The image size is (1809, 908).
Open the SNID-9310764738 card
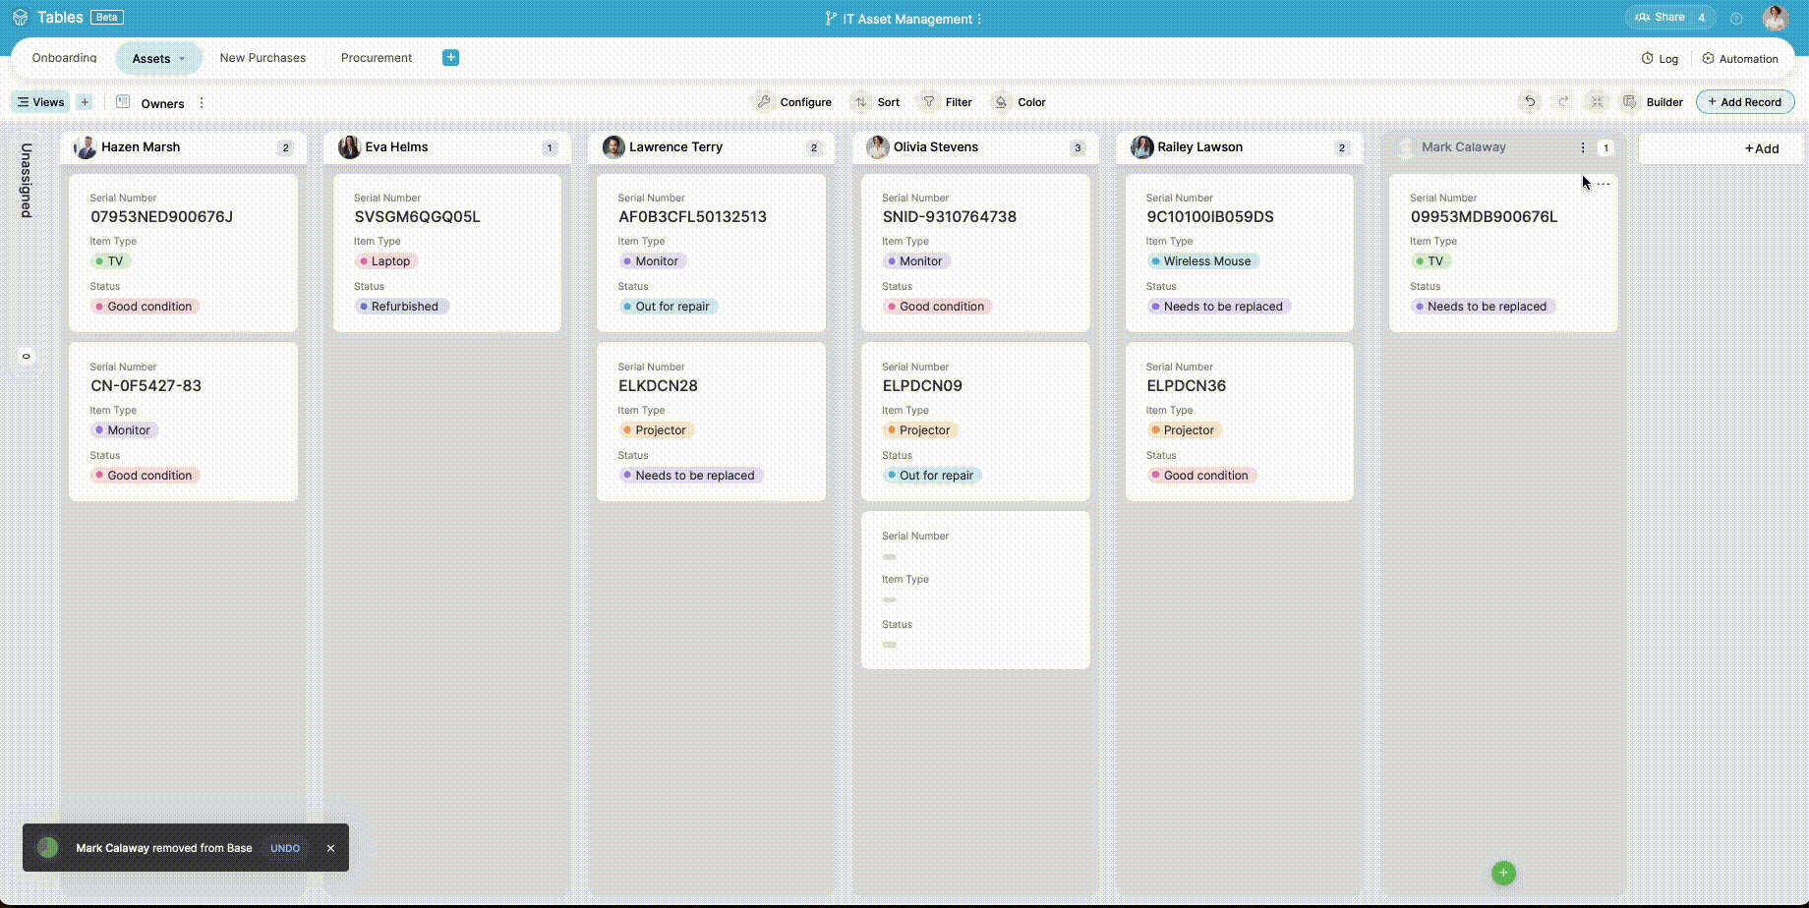click(975, 253)
